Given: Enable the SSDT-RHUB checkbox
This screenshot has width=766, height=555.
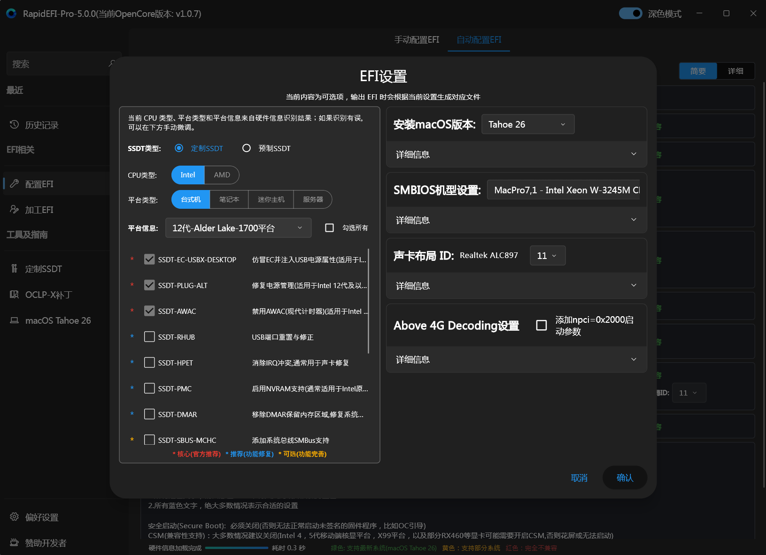Looking at the screenshot, I should click(149, 337).
